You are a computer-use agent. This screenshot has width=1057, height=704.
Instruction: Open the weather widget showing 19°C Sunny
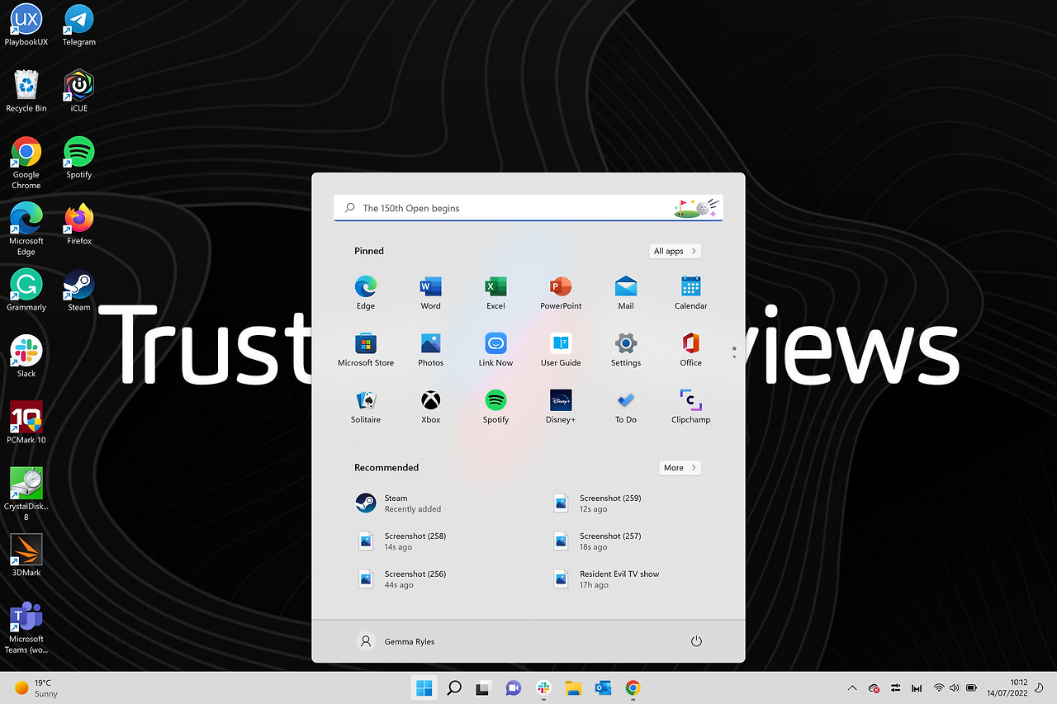[x=36, y=687]
